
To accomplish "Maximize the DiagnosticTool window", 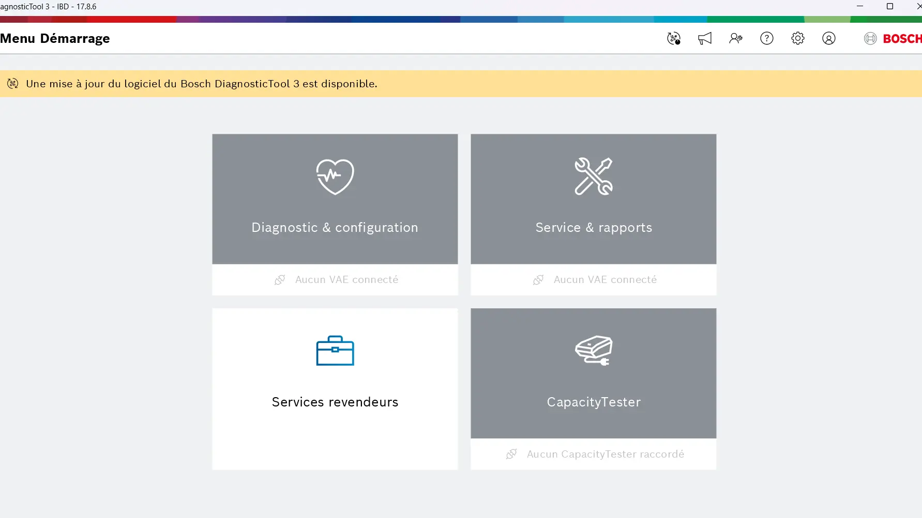I will point(889,7).
